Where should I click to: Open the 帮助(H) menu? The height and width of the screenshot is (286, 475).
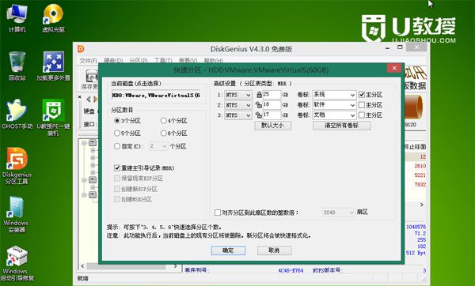tap(213, 61)
